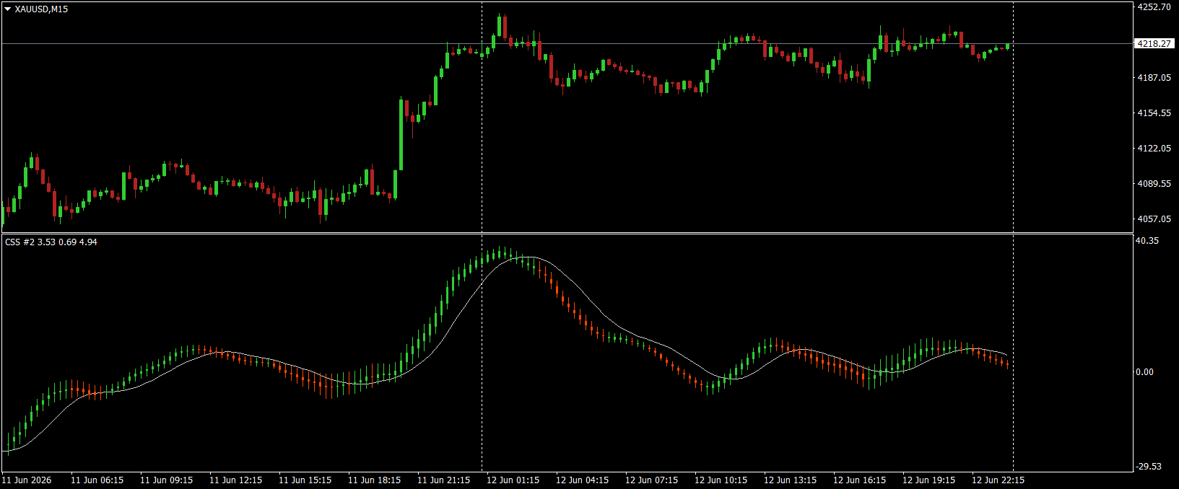This screenshot has width=1179, height=489.
Task: Click the -29.53 indicator scale value
Action: click(1149, 467)
